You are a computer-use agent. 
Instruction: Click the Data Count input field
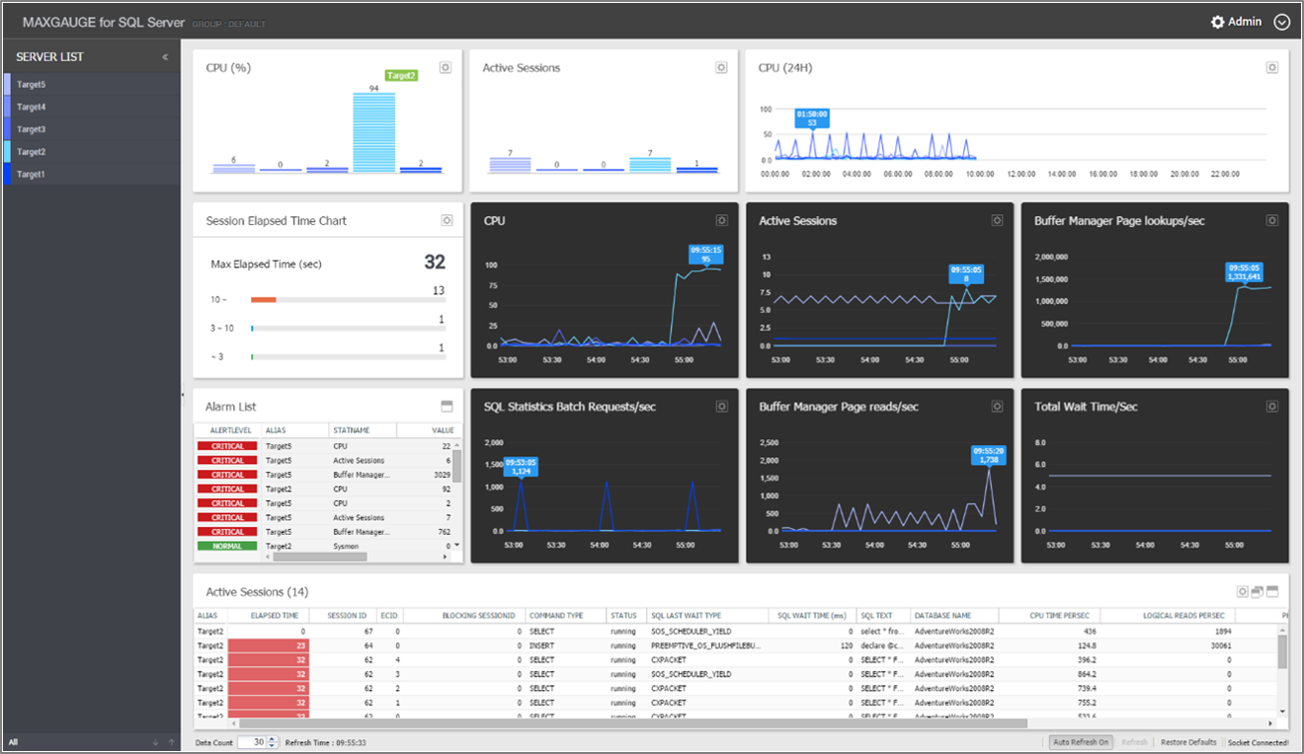(x=252, y=742)
